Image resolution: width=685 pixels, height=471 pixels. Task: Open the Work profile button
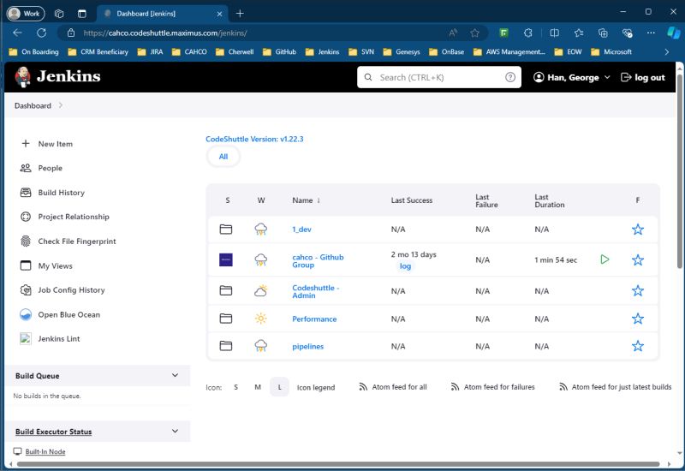coord(26,14)
